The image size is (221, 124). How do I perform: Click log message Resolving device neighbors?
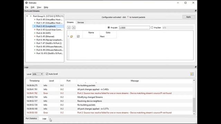coord(89,101)
